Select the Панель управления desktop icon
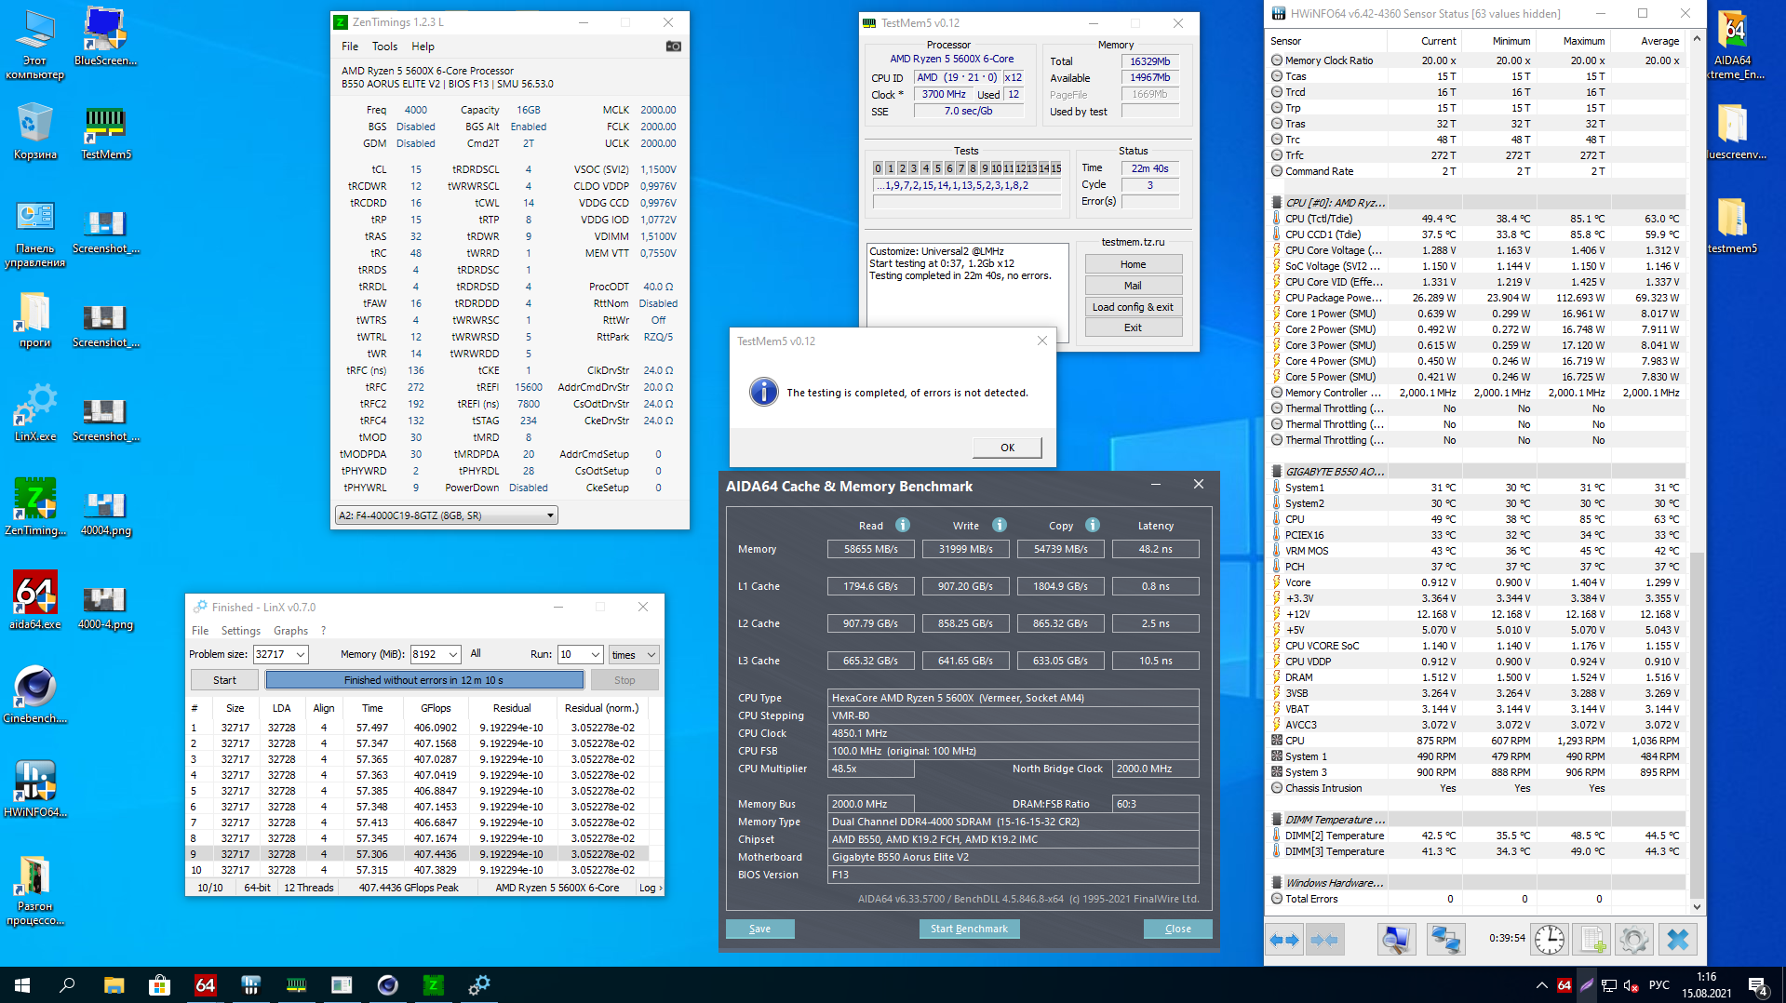Viewport: 1786px width, 1003px height. point(35,234)
